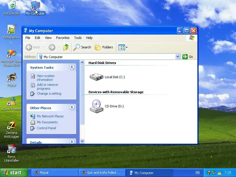Click the Forward arrow button
Screen dimensions: 236x177
point(52,47)
